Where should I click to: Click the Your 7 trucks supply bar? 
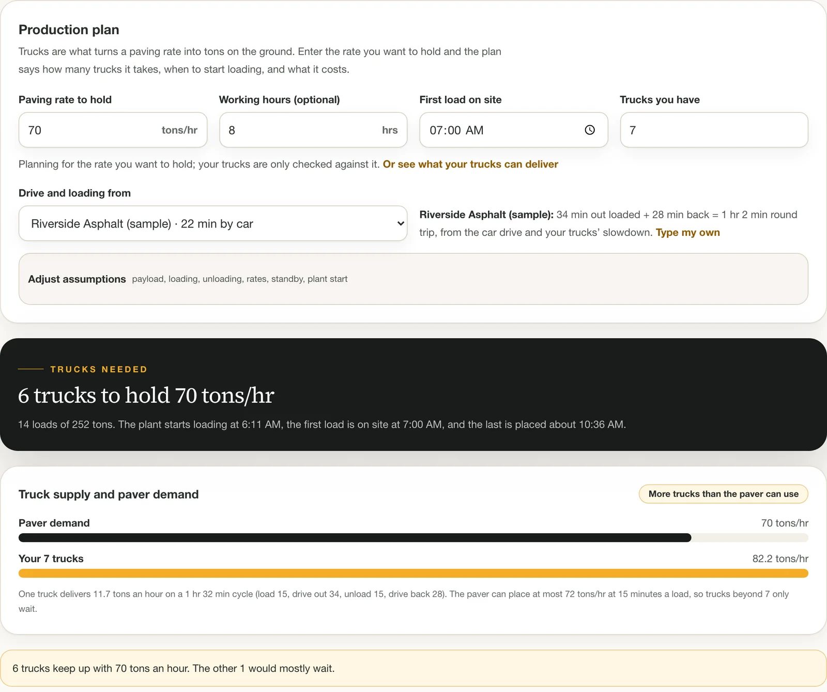click(x=413, y=573)
